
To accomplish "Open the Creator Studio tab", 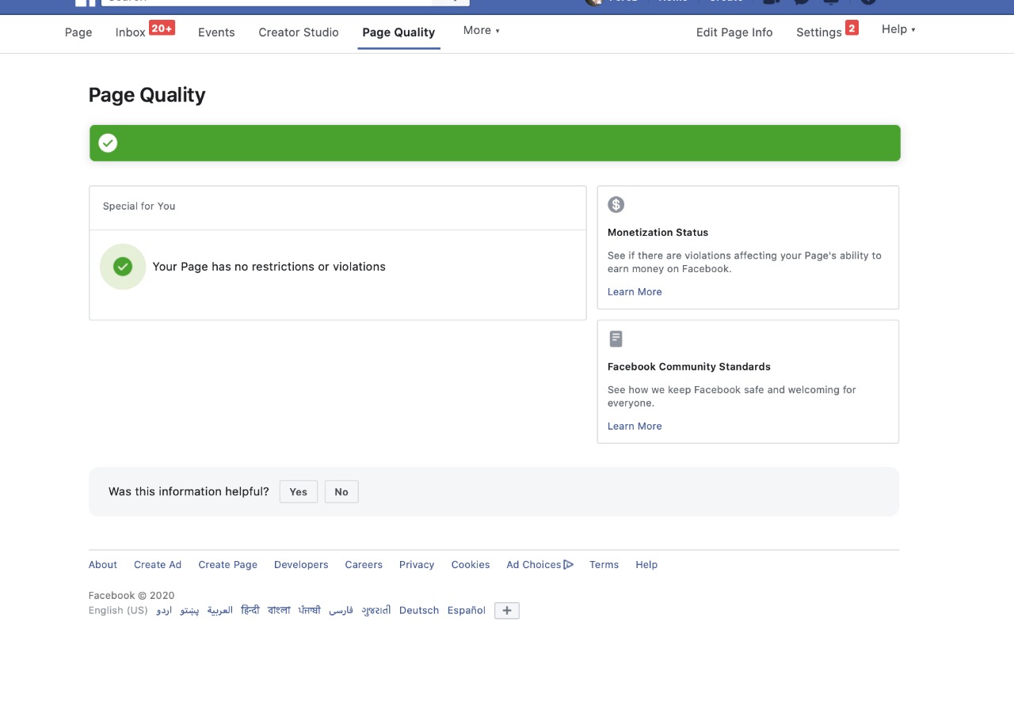I will tap(299, 32).
